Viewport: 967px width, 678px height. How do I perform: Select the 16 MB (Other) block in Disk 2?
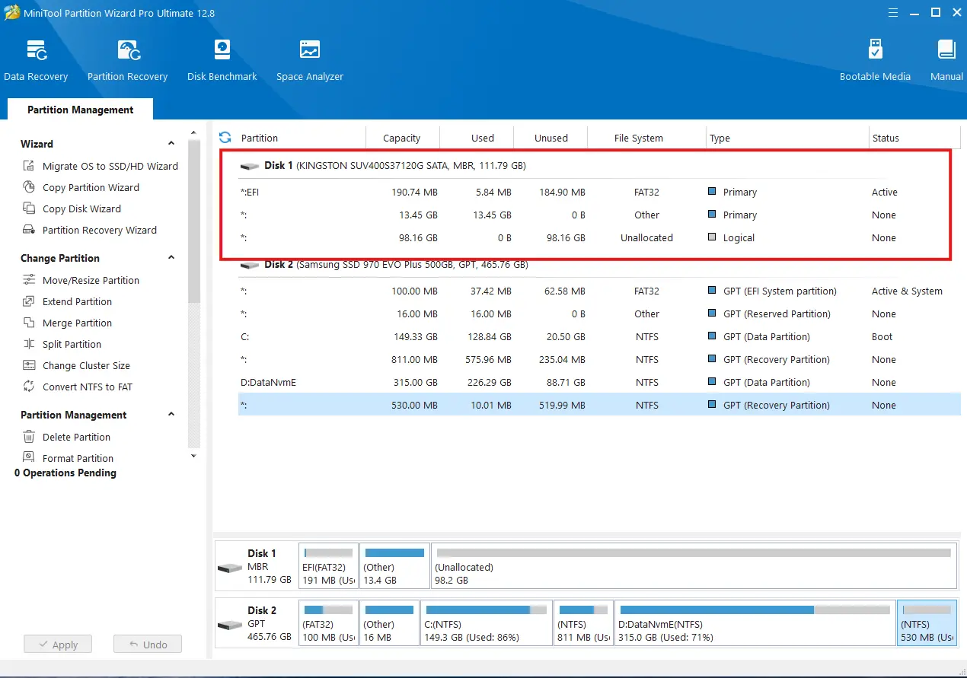tap(389, 622)
